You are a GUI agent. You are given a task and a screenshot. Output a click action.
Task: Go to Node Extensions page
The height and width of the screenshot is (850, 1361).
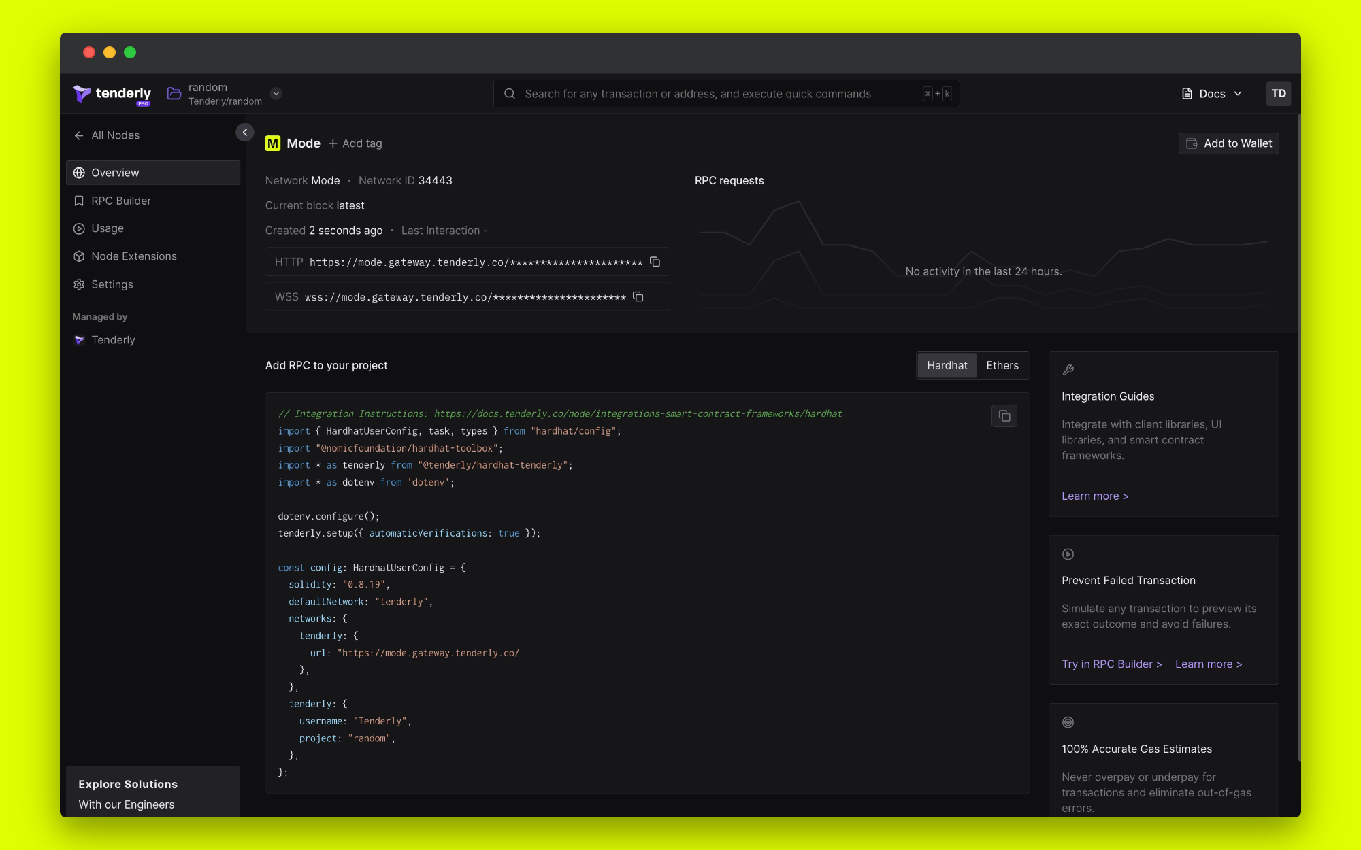click(134, 256)
